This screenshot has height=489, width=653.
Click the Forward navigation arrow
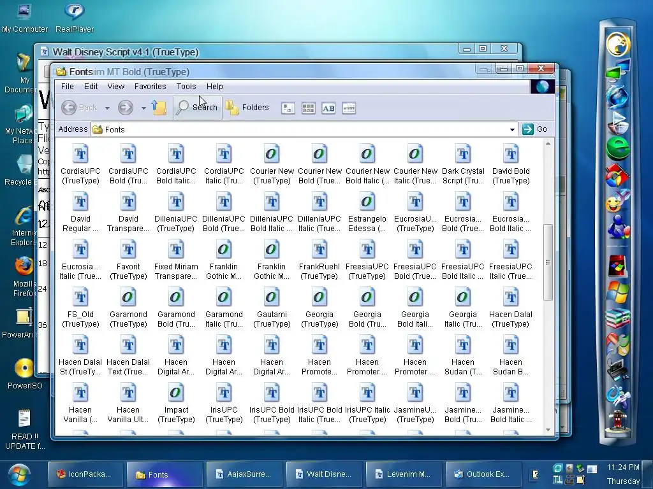126,108
